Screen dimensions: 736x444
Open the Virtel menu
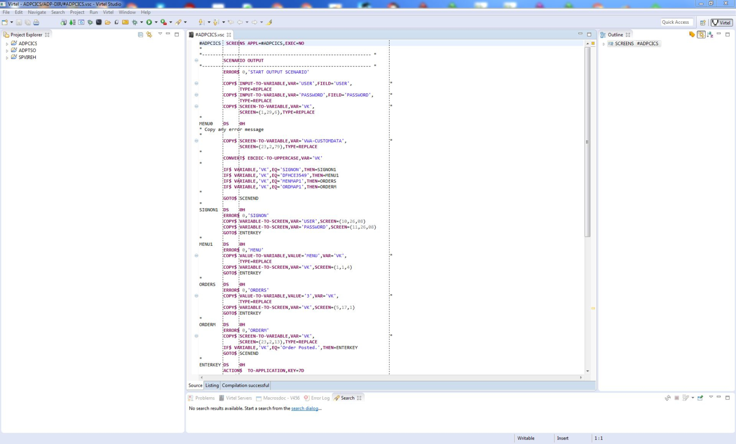coord(108,12)
